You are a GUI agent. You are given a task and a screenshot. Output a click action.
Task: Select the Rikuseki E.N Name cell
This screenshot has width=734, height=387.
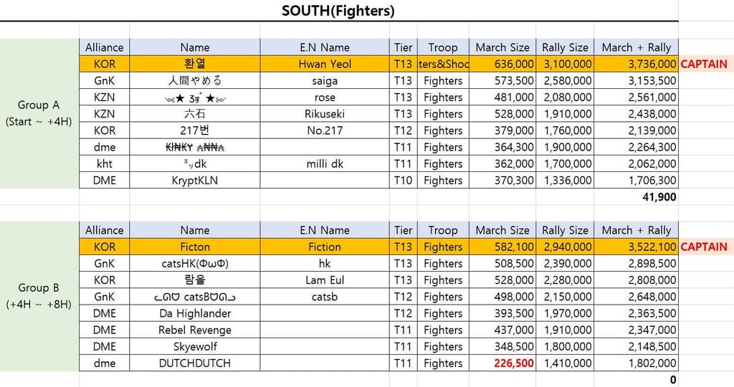(x=325, y=114)
